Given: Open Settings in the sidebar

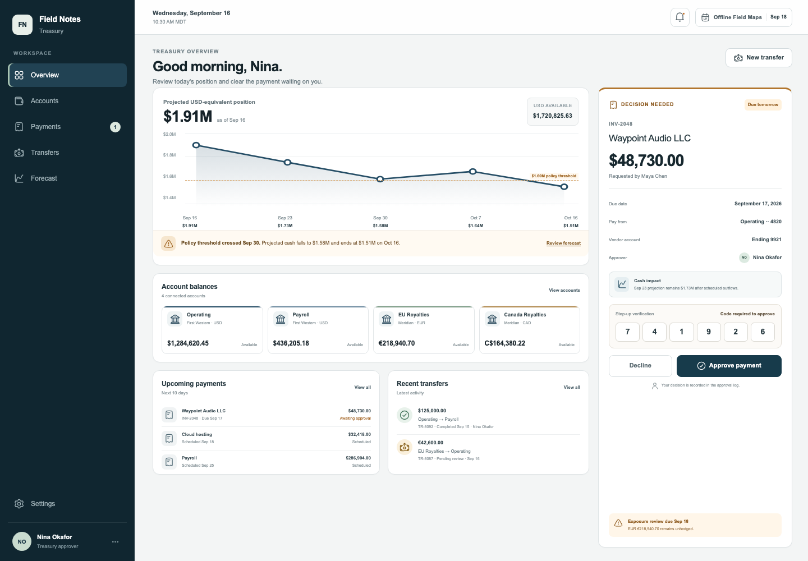Looking at the screenshot, I should [67, 504].
